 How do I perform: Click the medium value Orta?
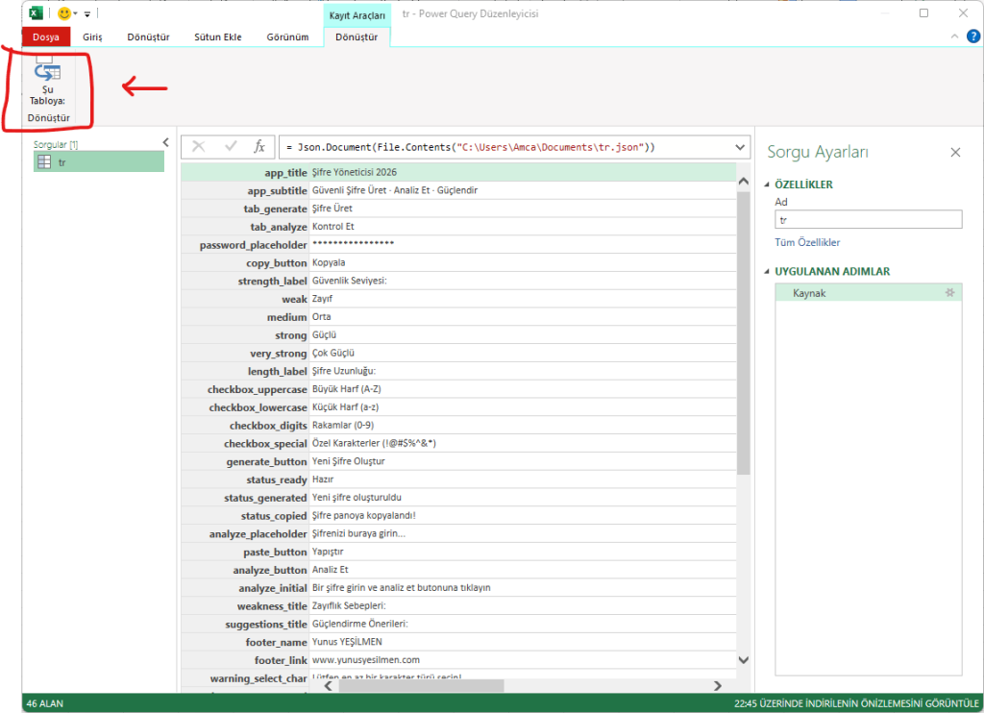click(x=321, y=317)
